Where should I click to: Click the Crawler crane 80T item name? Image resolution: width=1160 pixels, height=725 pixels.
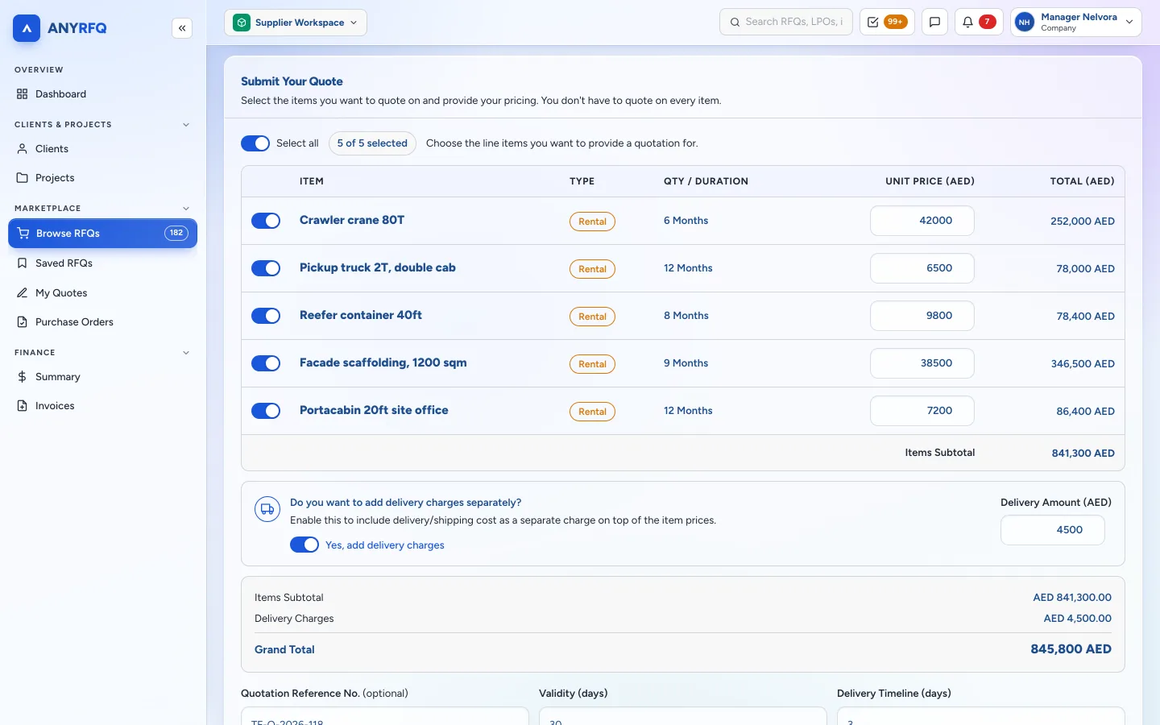click(352, 220)
